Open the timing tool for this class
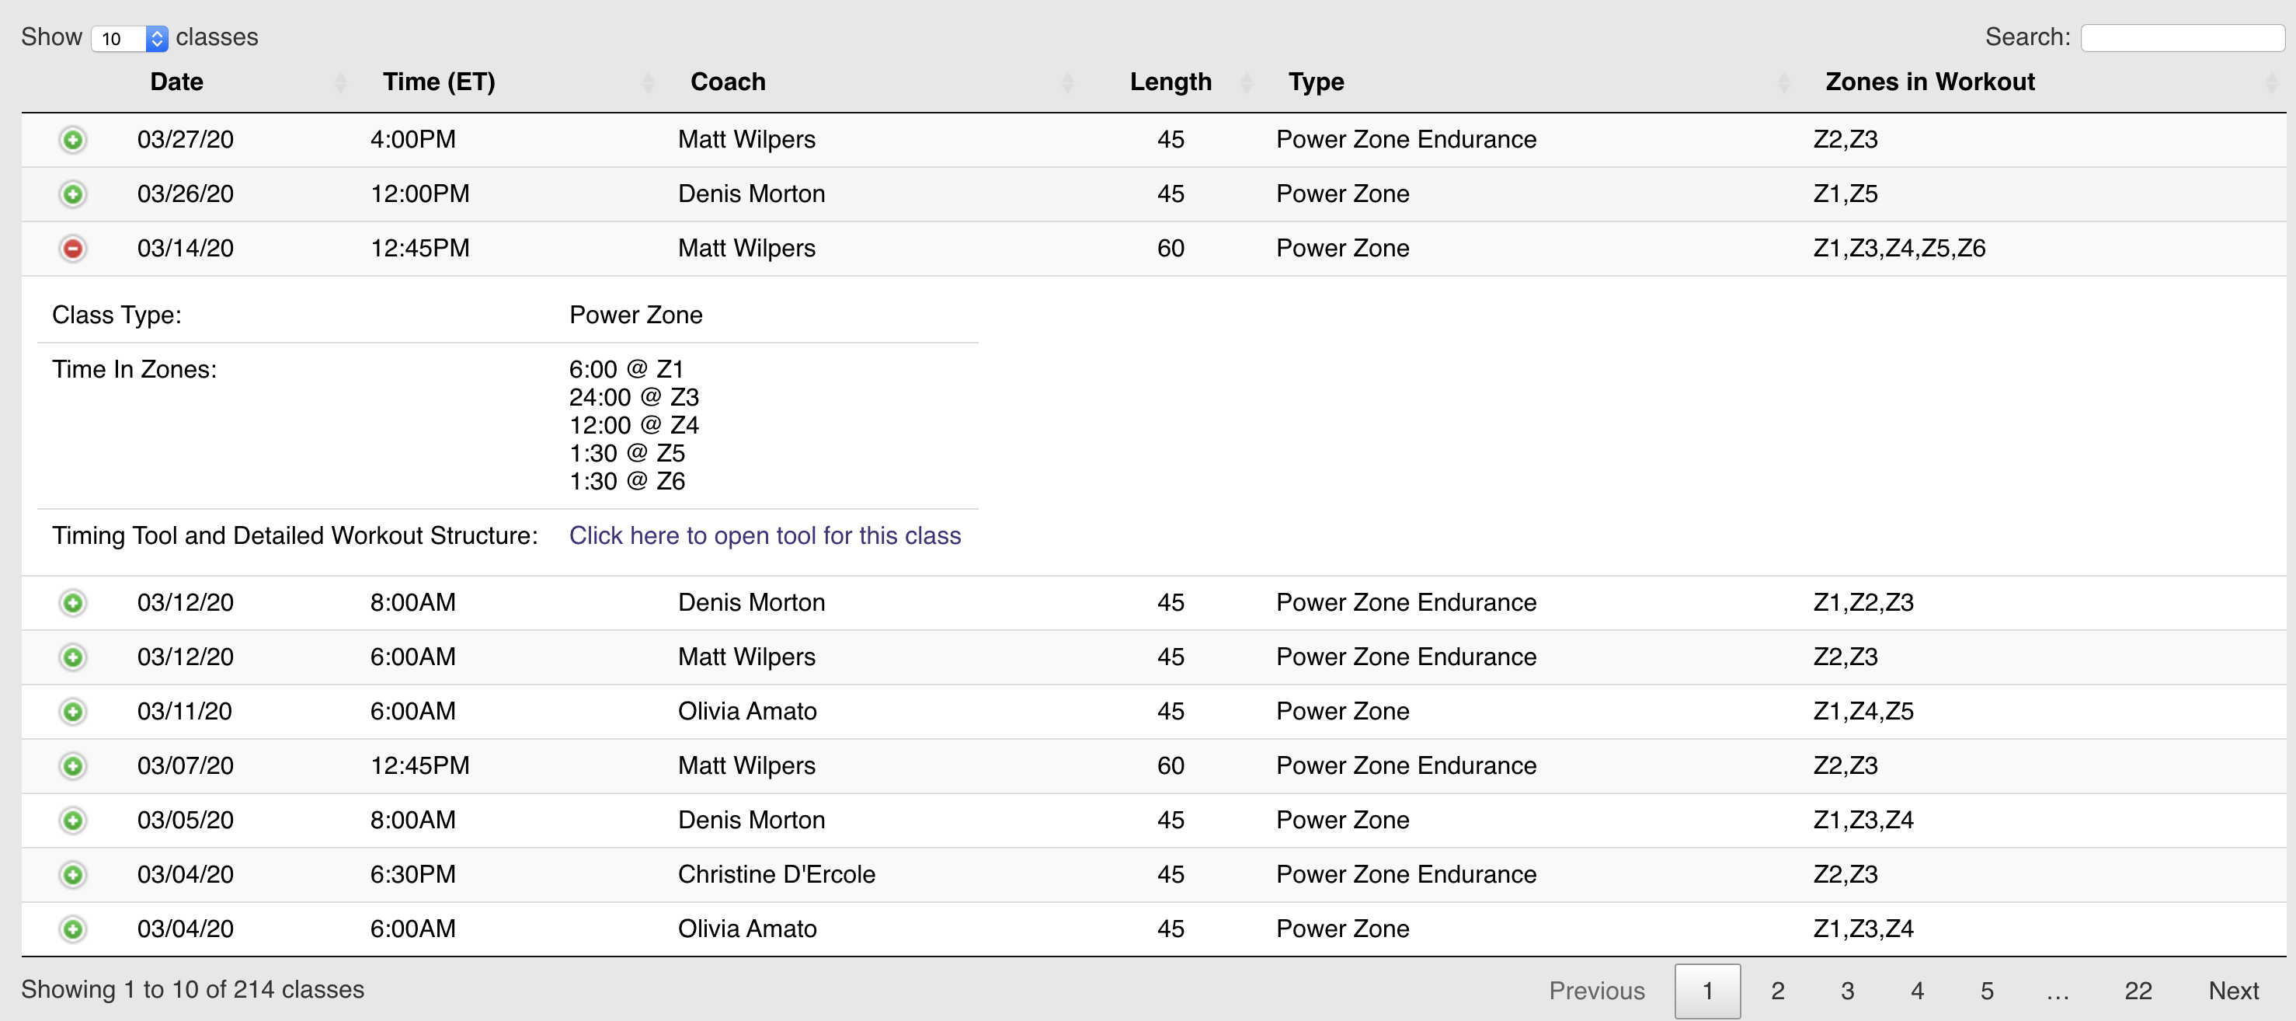 point(765,536)
